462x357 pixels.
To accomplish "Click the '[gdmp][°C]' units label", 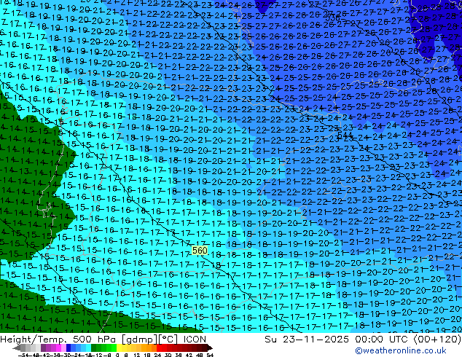I will [x=149, y=340].
